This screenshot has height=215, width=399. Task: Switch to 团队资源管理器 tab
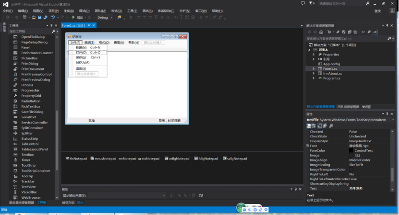pos(348,107)
